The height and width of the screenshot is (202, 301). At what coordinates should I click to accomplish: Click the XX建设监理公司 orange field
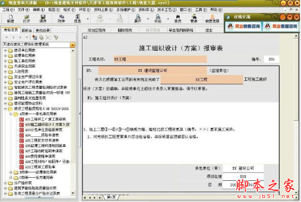tap(153, 71)
